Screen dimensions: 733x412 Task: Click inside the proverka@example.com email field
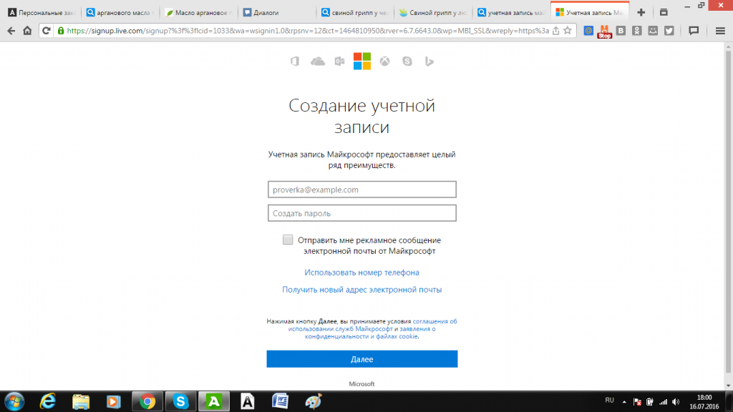362,189
